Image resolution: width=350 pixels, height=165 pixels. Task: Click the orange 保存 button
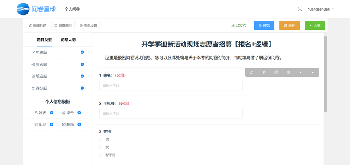(x=289, y=25)
